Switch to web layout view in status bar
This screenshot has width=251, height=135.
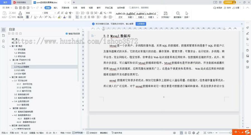[x=194, y=133]
